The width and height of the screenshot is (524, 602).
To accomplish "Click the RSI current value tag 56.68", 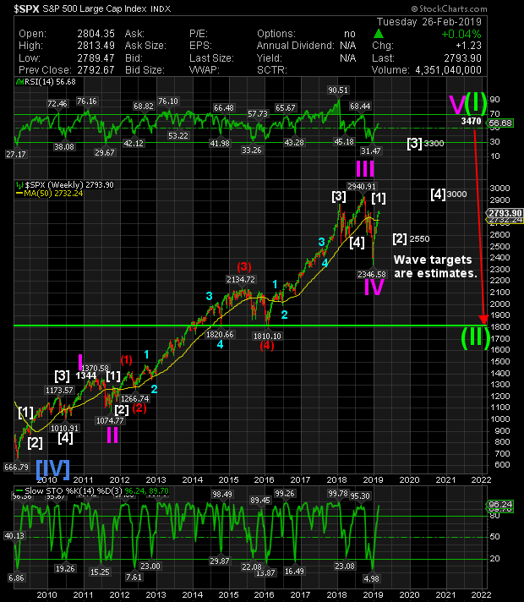I will 501,123.
